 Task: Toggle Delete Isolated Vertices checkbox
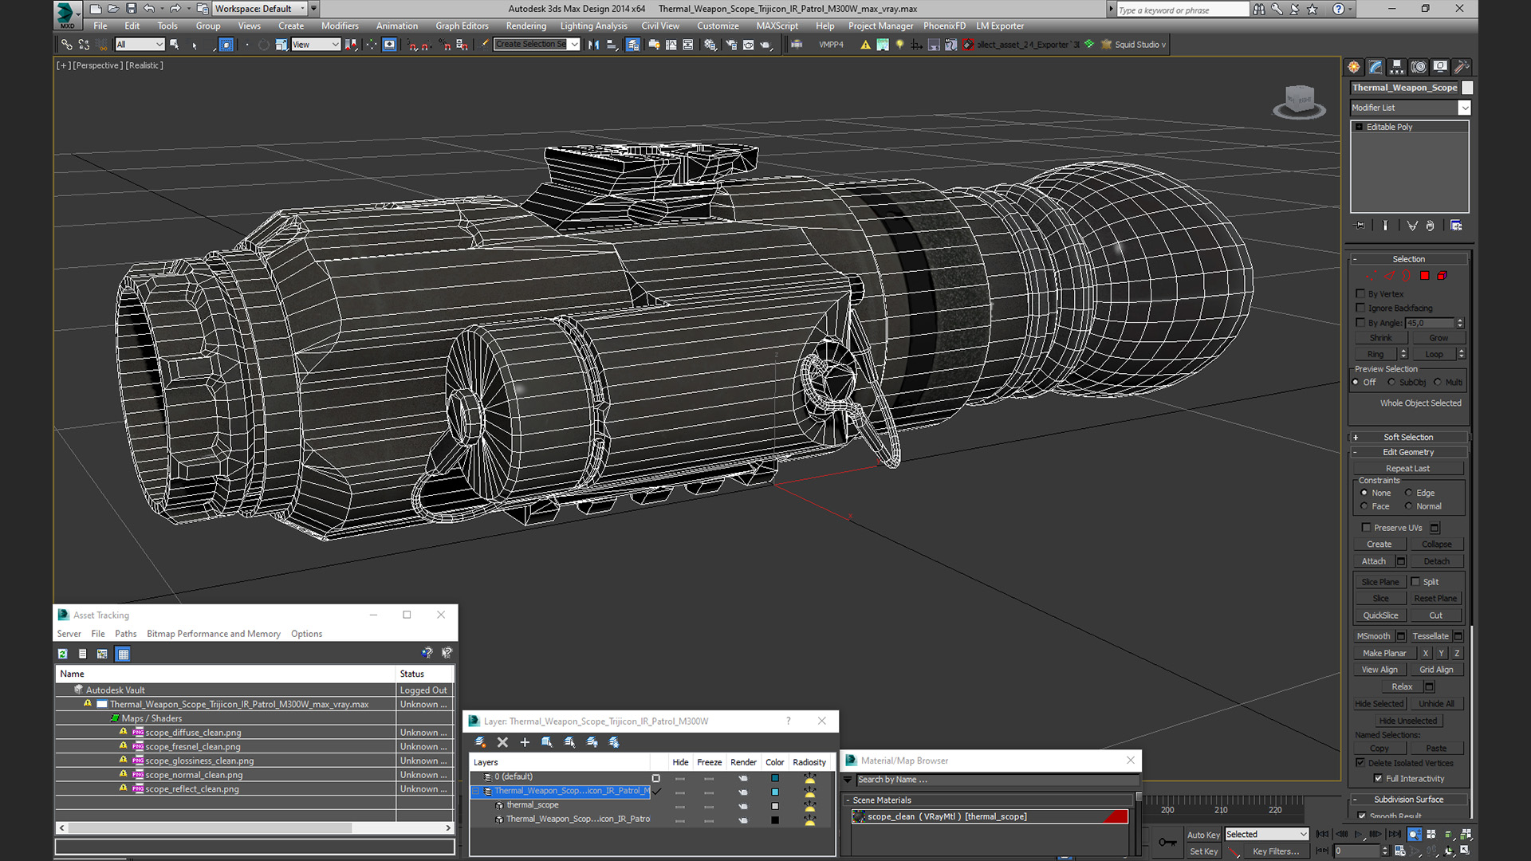pos(1360,763)
